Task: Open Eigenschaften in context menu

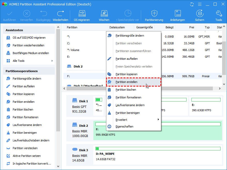Action: (x=134, y=126)
